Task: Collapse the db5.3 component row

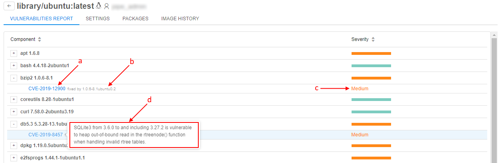Action: click(x=14, y=124)
